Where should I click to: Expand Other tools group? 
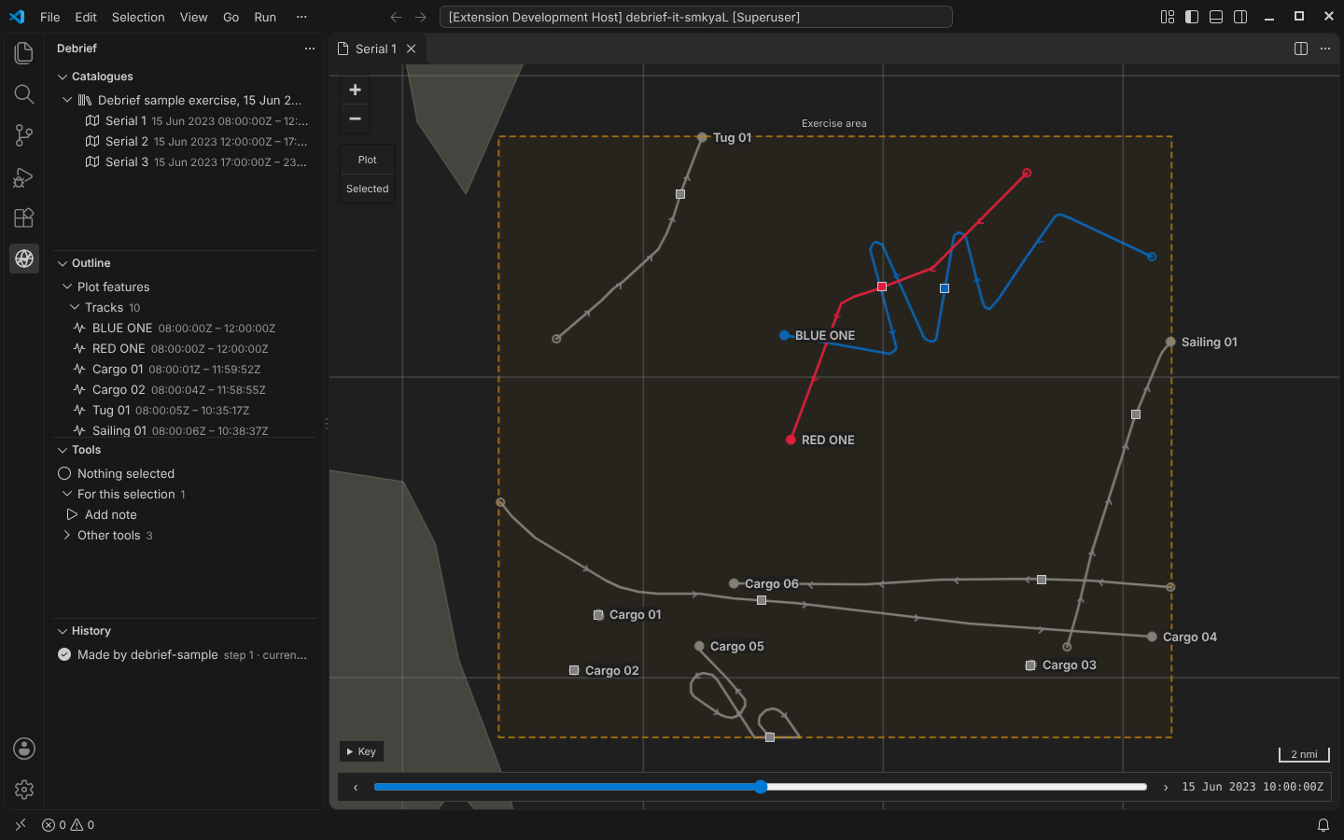click(x=67, y=535)
